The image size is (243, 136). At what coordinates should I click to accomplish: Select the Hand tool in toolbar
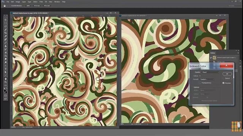click(x=6, y=79)
